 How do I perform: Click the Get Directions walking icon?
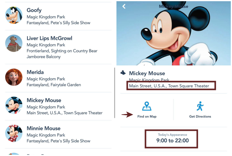[x=200, y=106]
